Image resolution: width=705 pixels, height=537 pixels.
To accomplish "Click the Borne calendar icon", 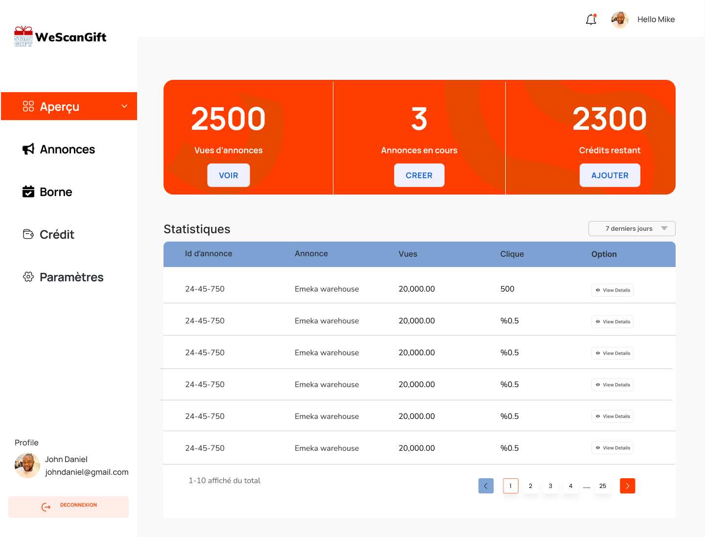I will coord(28,192).
